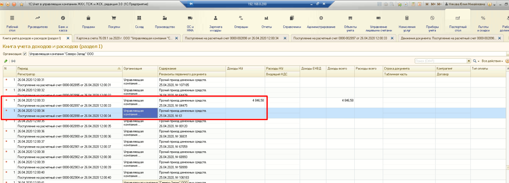The image size is (509, 183).
Task: Click the set interval (↔) icon
Action: pos(13,61)
